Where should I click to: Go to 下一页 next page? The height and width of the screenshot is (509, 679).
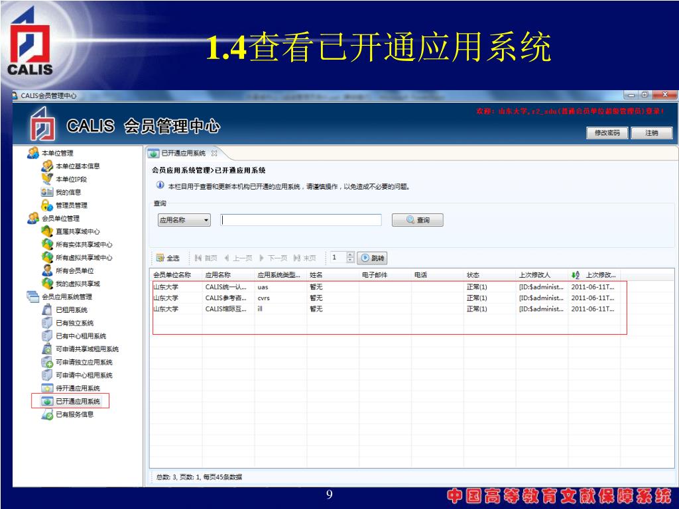pos(273,258)
